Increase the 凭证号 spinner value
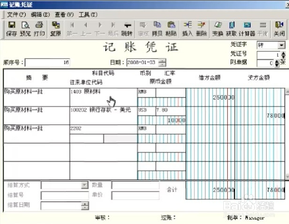 click(283, 53)
